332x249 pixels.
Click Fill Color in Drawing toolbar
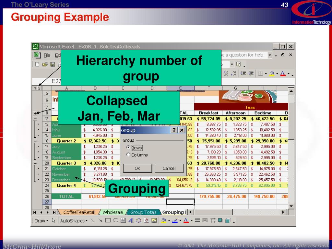click(x=163, y=220)
